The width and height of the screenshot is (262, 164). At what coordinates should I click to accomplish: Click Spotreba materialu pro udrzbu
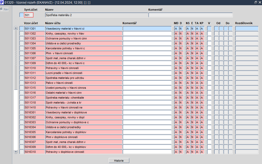(83, 78)
